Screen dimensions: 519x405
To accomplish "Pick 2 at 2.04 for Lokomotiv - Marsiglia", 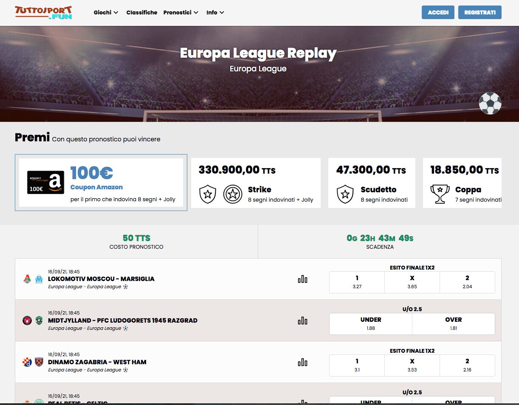I will (467, 282).
